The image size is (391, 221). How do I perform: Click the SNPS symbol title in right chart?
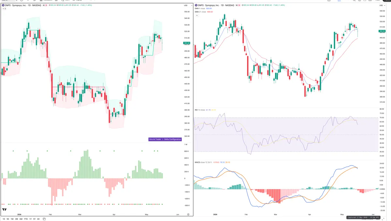click(x=216, y=5)
